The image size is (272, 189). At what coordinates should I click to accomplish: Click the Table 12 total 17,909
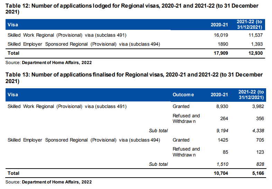click(220, 53)
